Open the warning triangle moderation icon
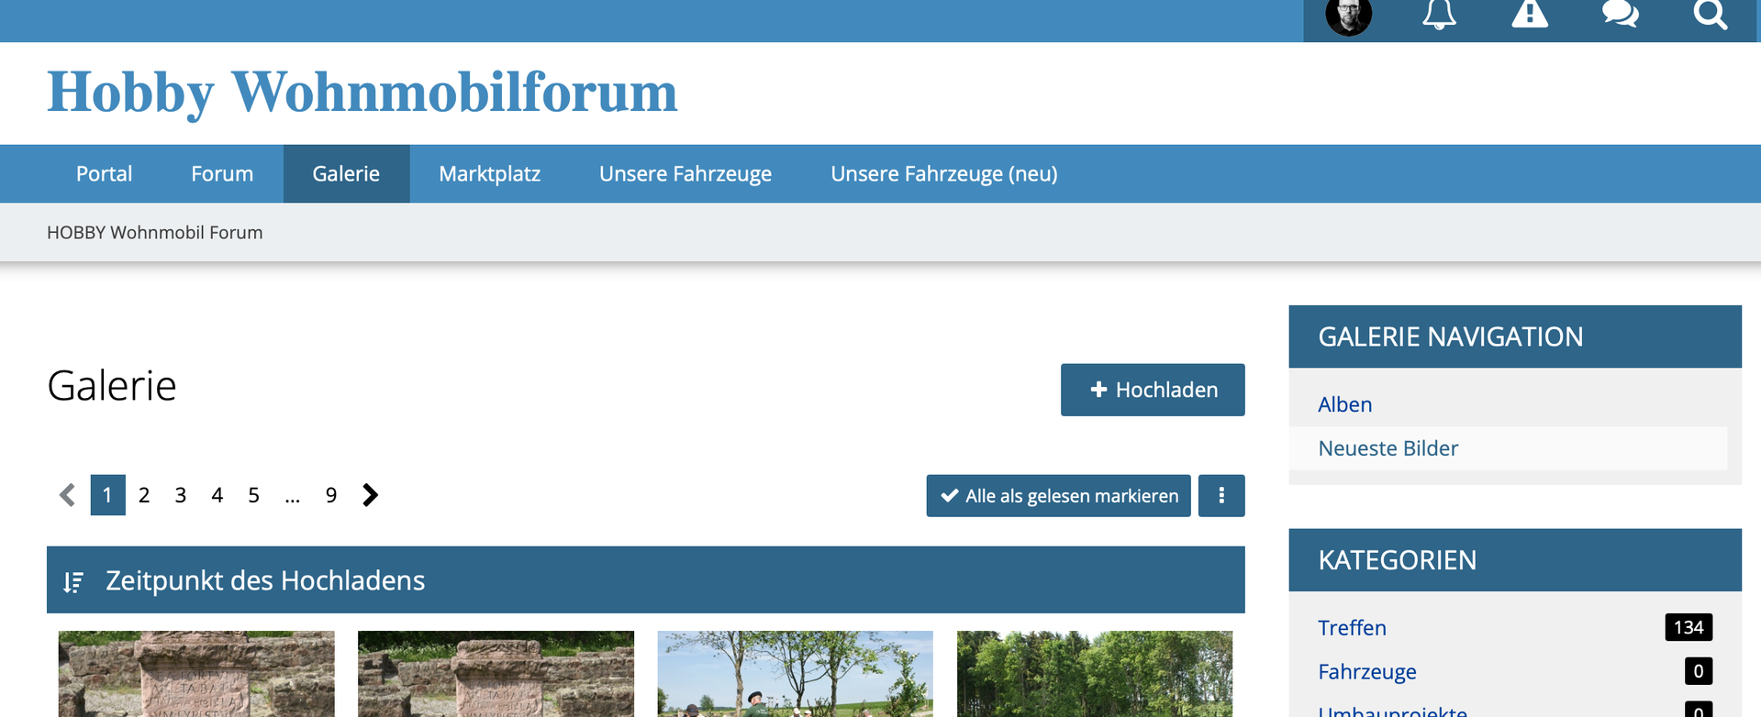The width and height of the screenshot is (1761, 717). click(x=1529, y=16)
